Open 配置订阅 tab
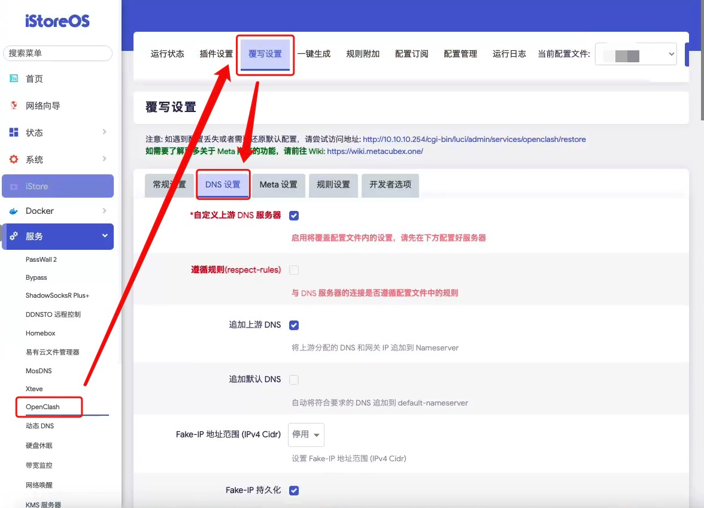Image resolution: width=704 pixels, height=508 pixels. coord(412,54)
